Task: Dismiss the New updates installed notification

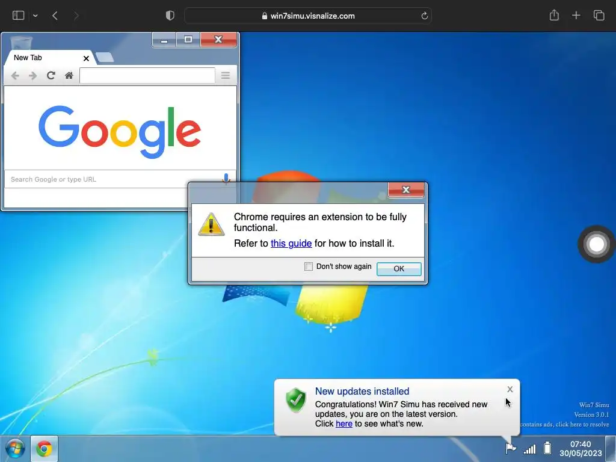Action: click(510, 389)
